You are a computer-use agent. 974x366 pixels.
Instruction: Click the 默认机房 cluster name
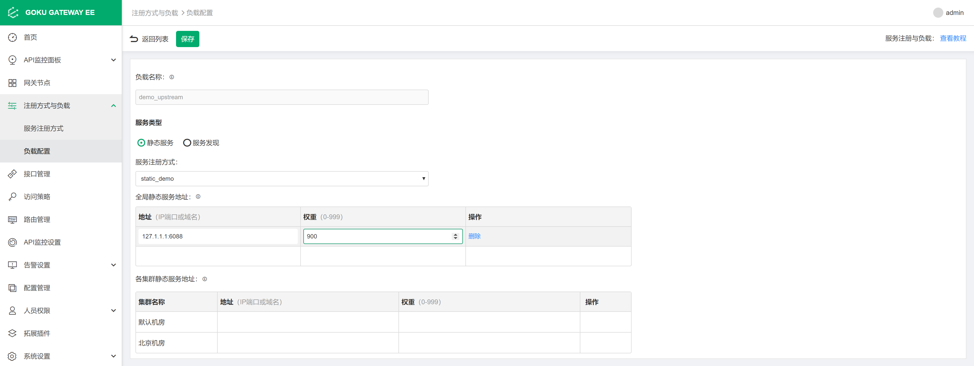click(151, 322)
